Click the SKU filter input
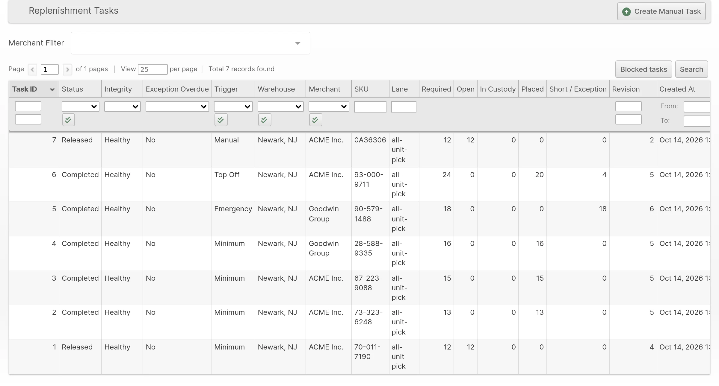This screenshot has width=719, height=386. click(370, 107)
